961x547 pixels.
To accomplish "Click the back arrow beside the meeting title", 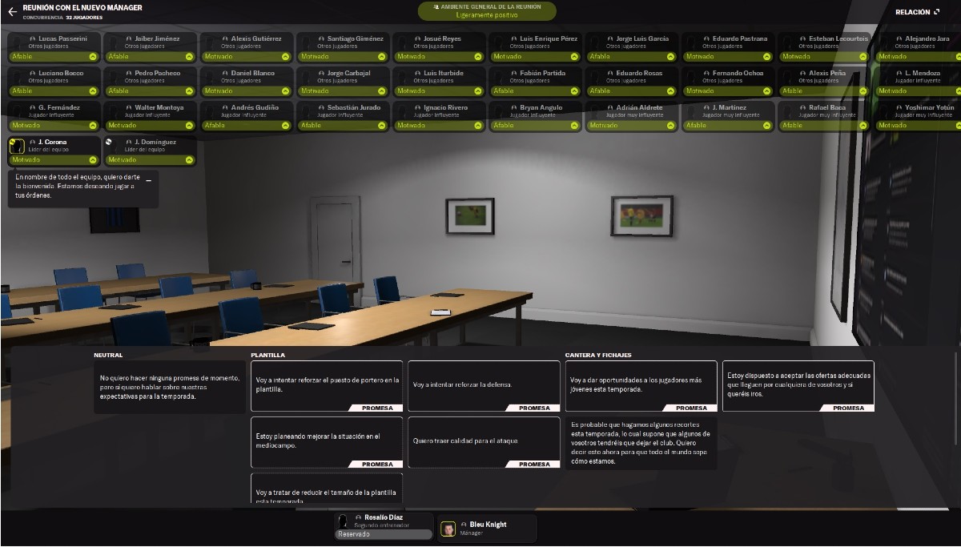I will [12, 12].
